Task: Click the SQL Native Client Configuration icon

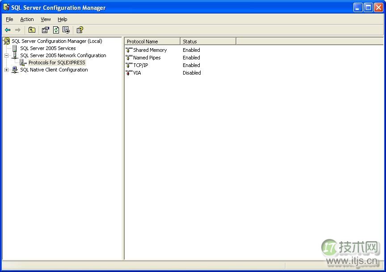Action: click(15, 70)
